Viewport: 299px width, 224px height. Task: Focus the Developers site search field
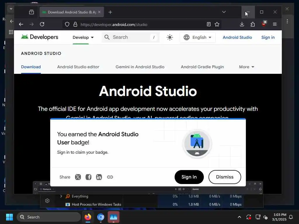click(x=131, y=37)
